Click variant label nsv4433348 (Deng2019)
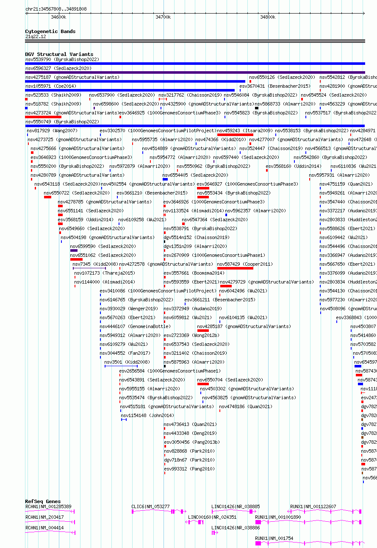This screenshot has height=548, width=377. pyautogui.click(x=190, y=433)
